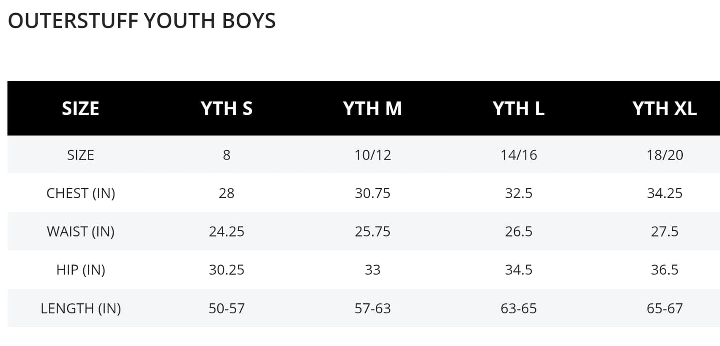Select length value 50-57 cell

[227, 309]
